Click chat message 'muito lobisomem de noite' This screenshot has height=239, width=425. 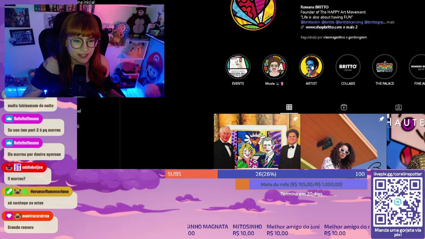[31, 106]
